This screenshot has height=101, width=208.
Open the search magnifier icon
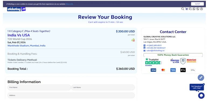[x=183, y=9]
